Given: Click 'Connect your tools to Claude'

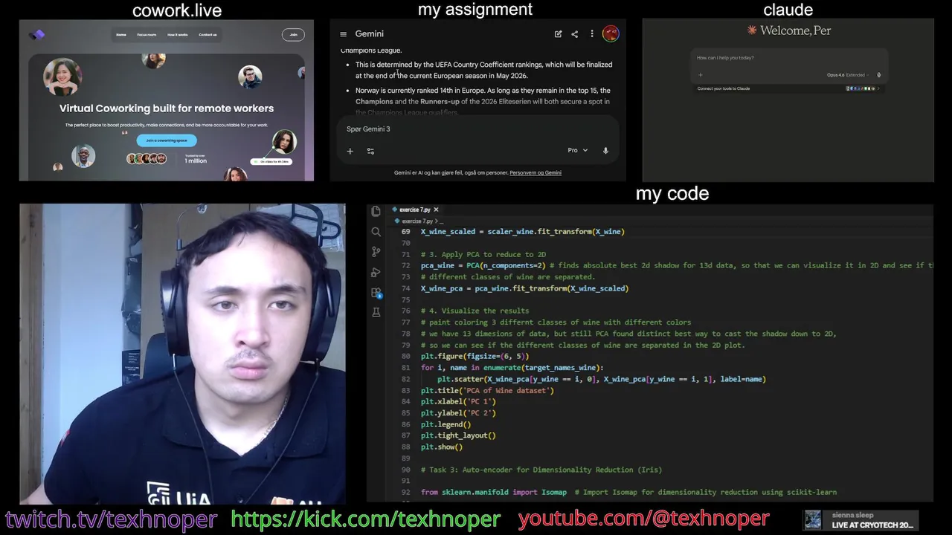Looking at the screenshot, I should (x=724, y=88).
